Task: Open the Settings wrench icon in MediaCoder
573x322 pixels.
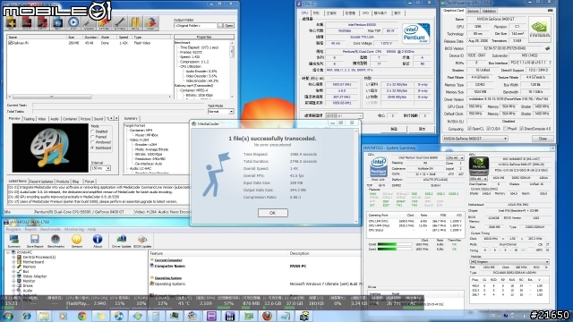Action: [120, 22]
